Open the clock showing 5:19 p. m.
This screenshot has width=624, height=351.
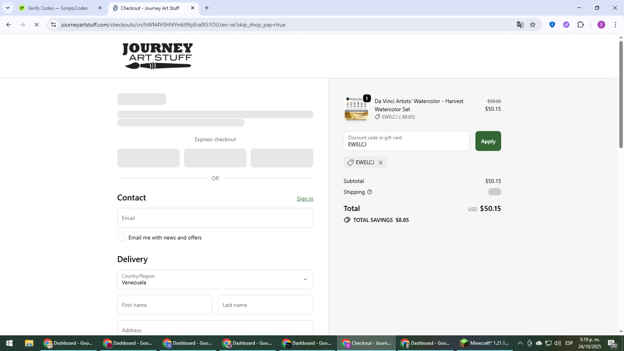click(589, 344)
